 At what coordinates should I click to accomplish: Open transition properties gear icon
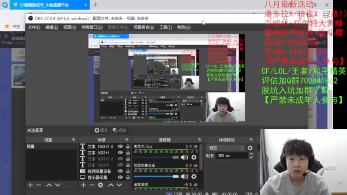[250, 148]
